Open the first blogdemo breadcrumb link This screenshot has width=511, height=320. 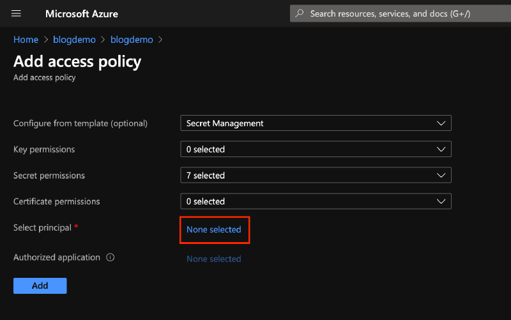(74, 40)
